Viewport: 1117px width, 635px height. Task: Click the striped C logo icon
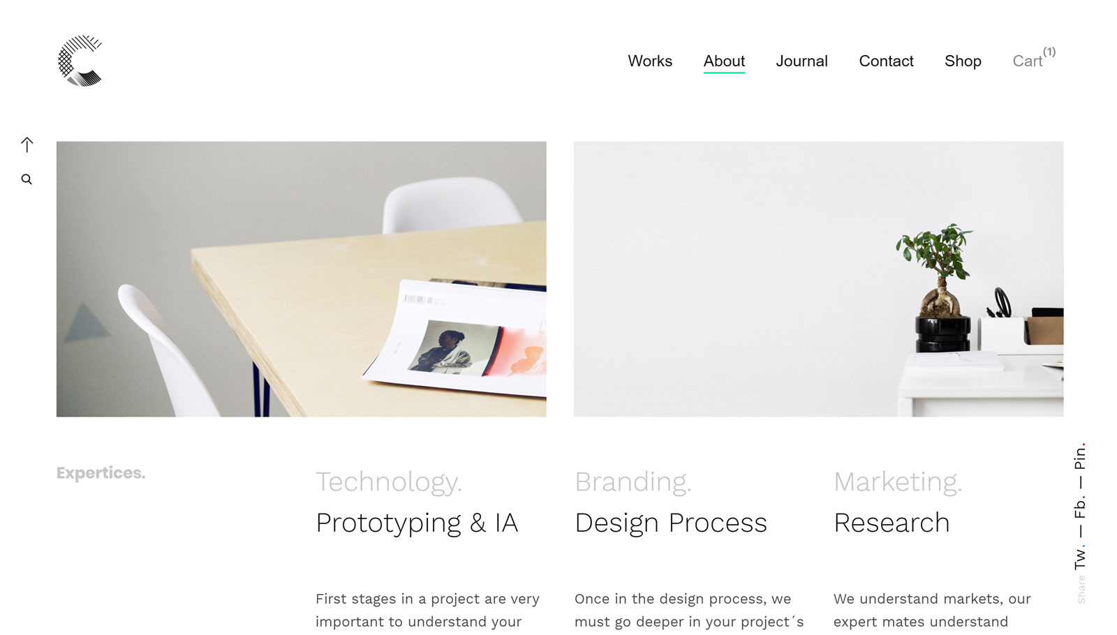[x=80, y=61]
